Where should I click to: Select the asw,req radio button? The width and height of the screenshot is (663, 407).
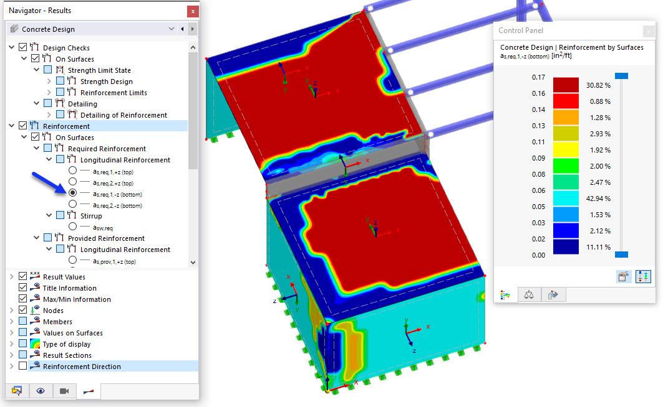pyautogui.click(x=73, y=227)
